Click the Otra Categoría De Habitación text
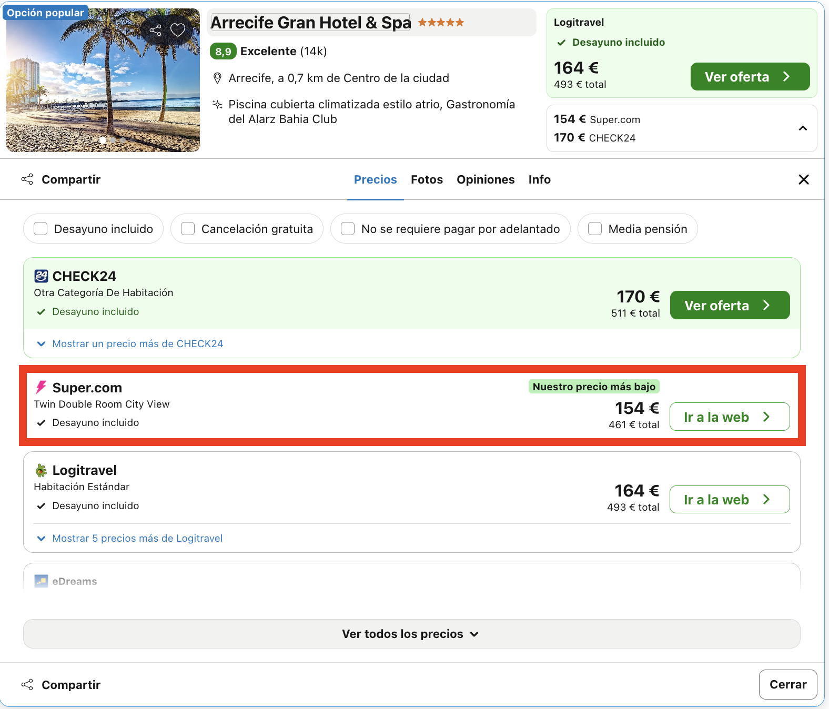Viewport: 829px width, 709px height. click(x=104, y=293)
